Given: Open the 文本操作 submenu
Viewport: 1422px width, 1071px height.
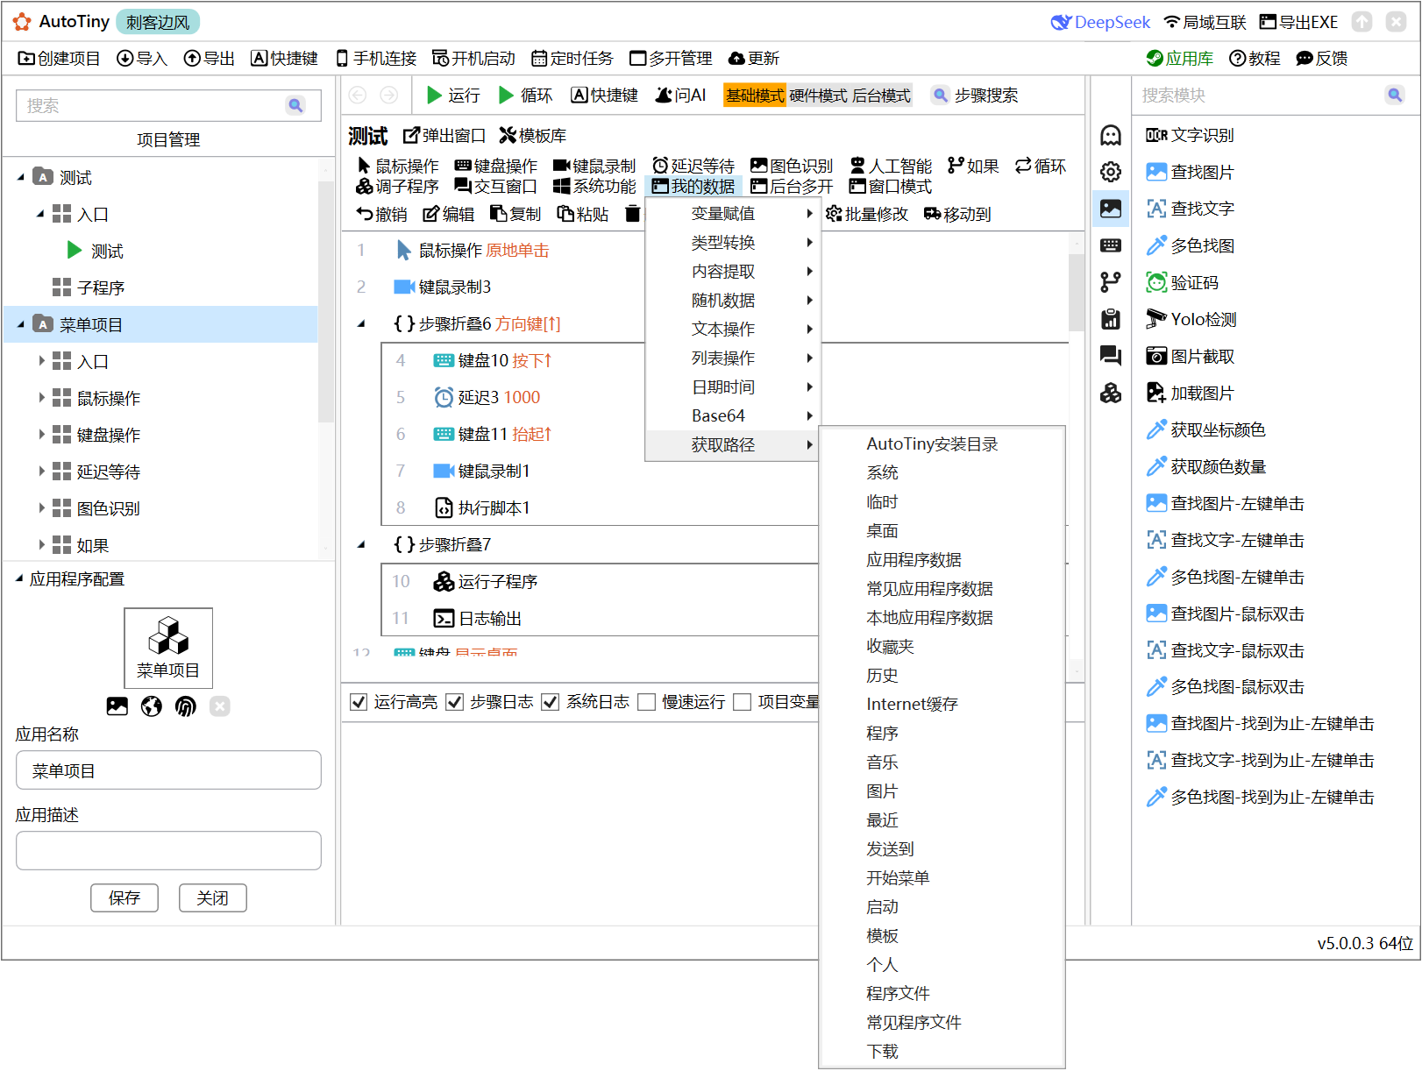Looking at the screenshot, I should click(733, 330).
